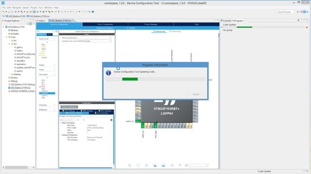Click the Remove All Finished Operations icon in Progress view
The width and height of the screenshot is (311, 174).
pyautogui.click(x=298, y=20)
